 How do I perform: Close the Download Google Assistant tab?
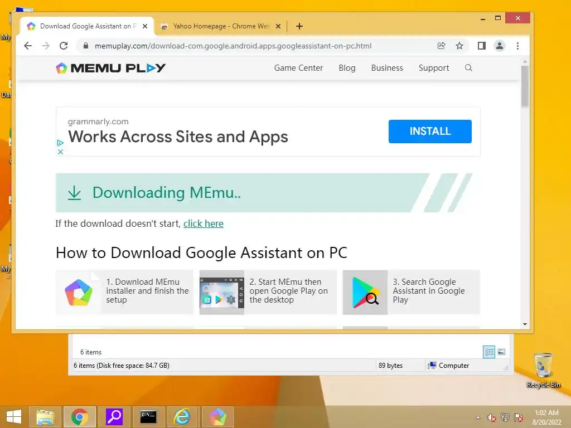click(145, 26)
